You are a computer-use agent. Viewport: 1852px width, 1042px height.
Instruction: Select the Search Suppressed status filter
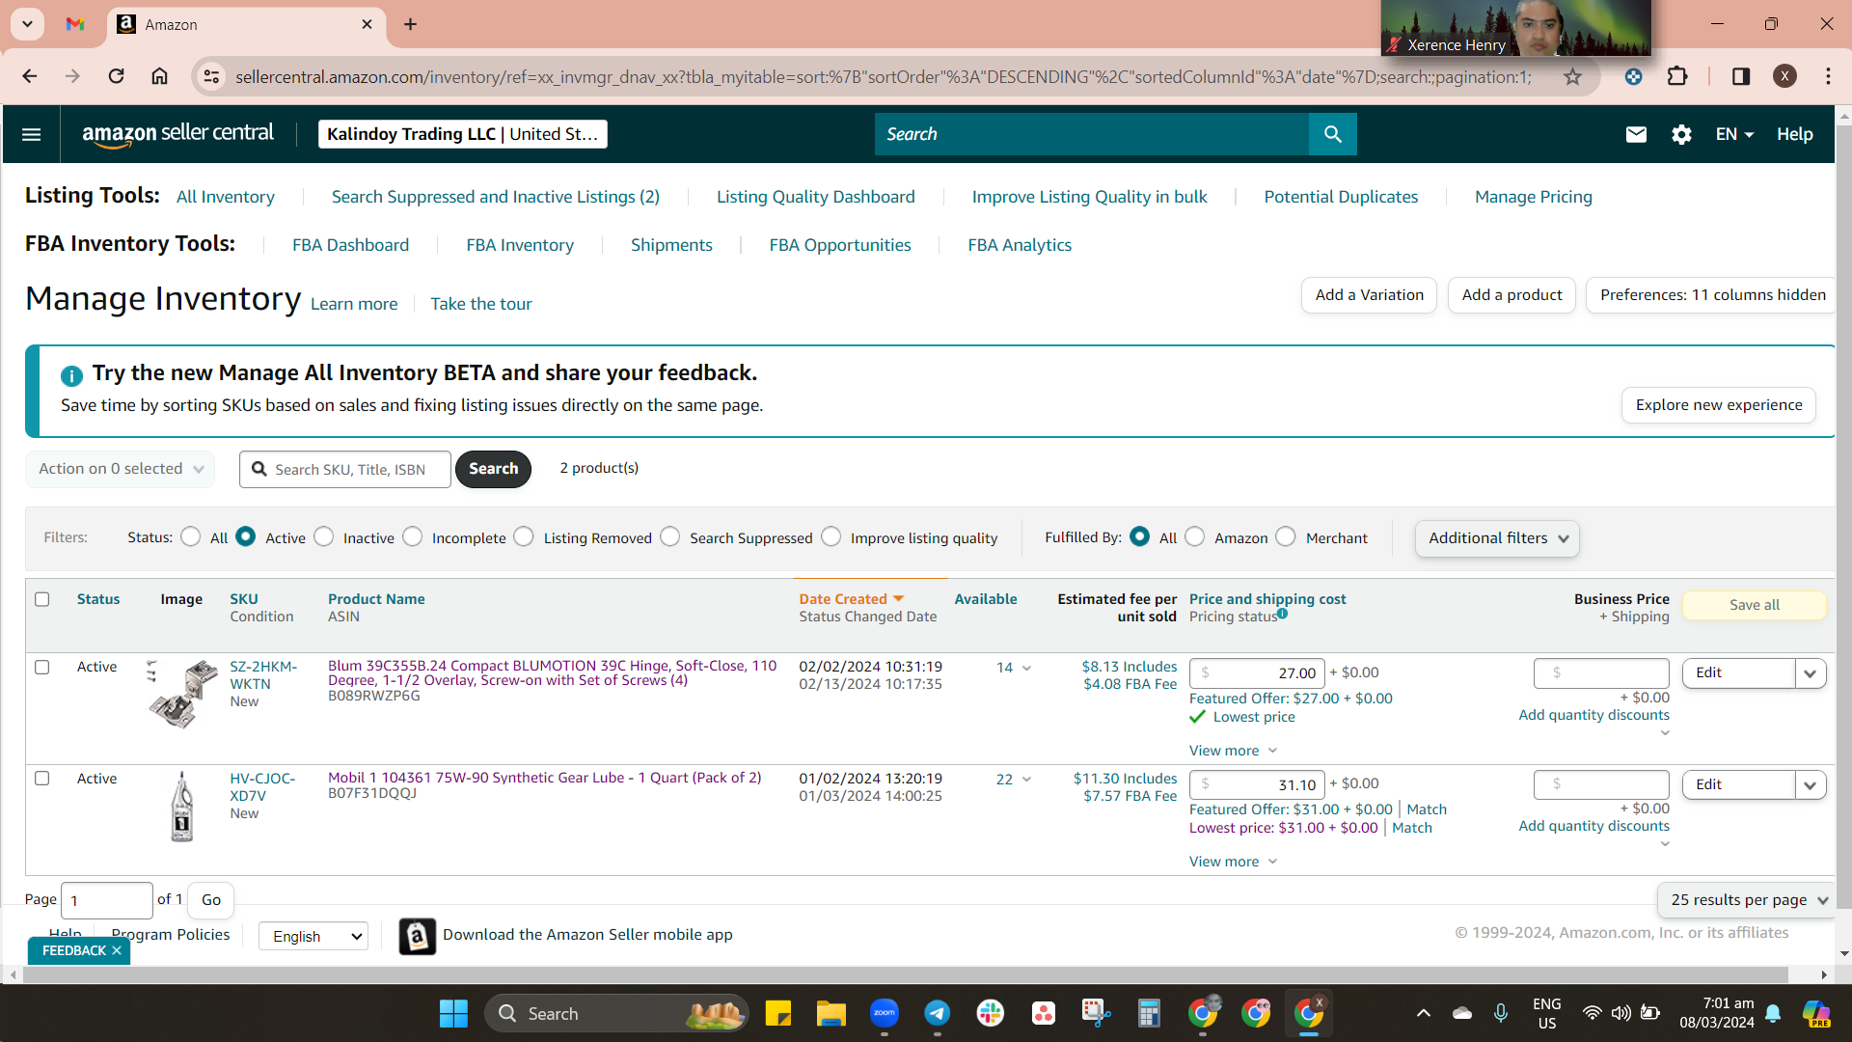click(670, 536)
